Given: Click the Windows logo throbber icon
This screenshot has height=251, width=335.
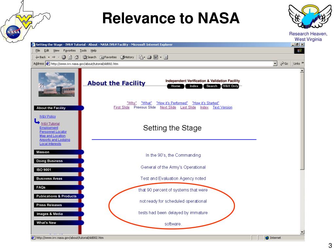Looking at the screenshot, I should (299, 51).
